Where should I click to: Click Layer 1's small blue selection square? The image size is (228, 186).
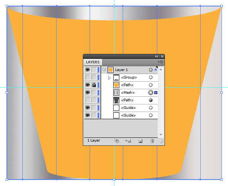pos(155,70)
